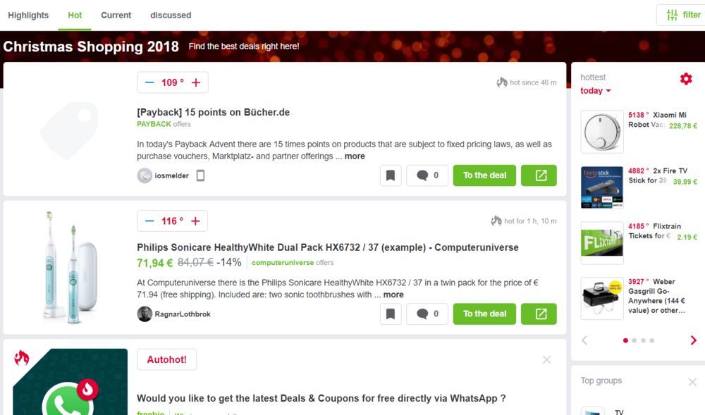Expand more text of Payback description
Screen dimensions: 705x415
point(355,156)
